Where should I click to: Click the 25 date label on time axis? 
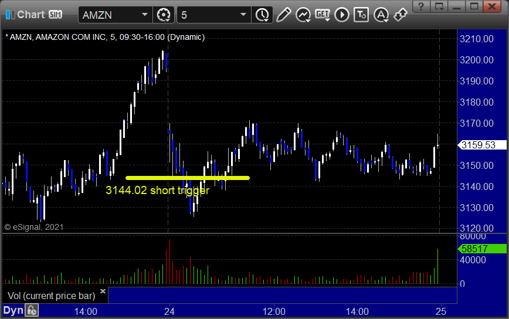[x=441, y=312]
